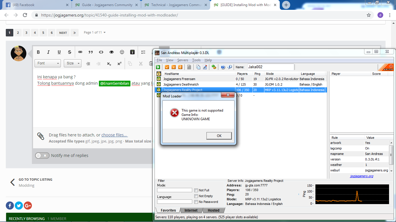The image size is (396, 222).
Task: Switch to the Internet tab in SA-MP
Action: (x=191, y=210)
